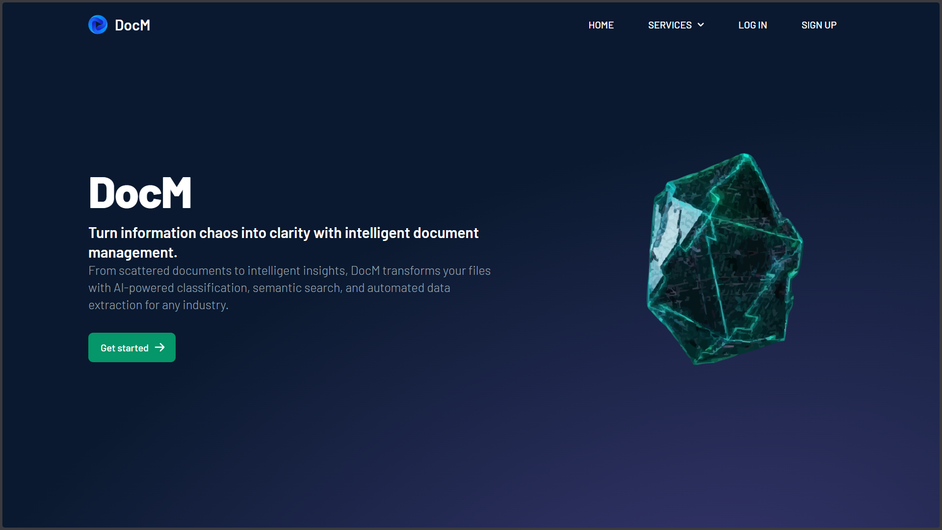Click the large DocM hero heading
This screenshot has height=530, width=942.
point(140,192)
